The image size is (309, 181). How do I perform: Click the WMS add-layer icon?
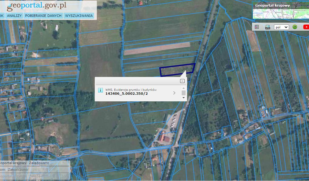coord(267,27)
